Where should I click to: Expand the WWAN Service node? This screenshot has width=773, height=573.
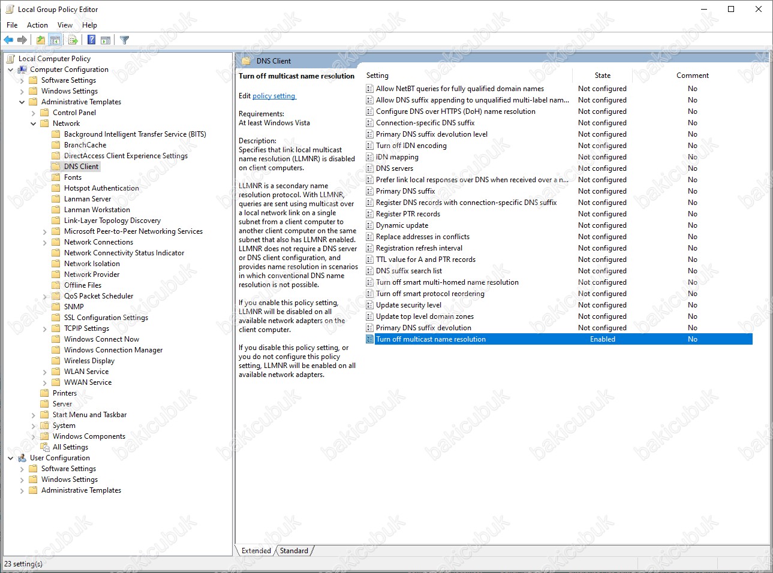click(44, 382)
